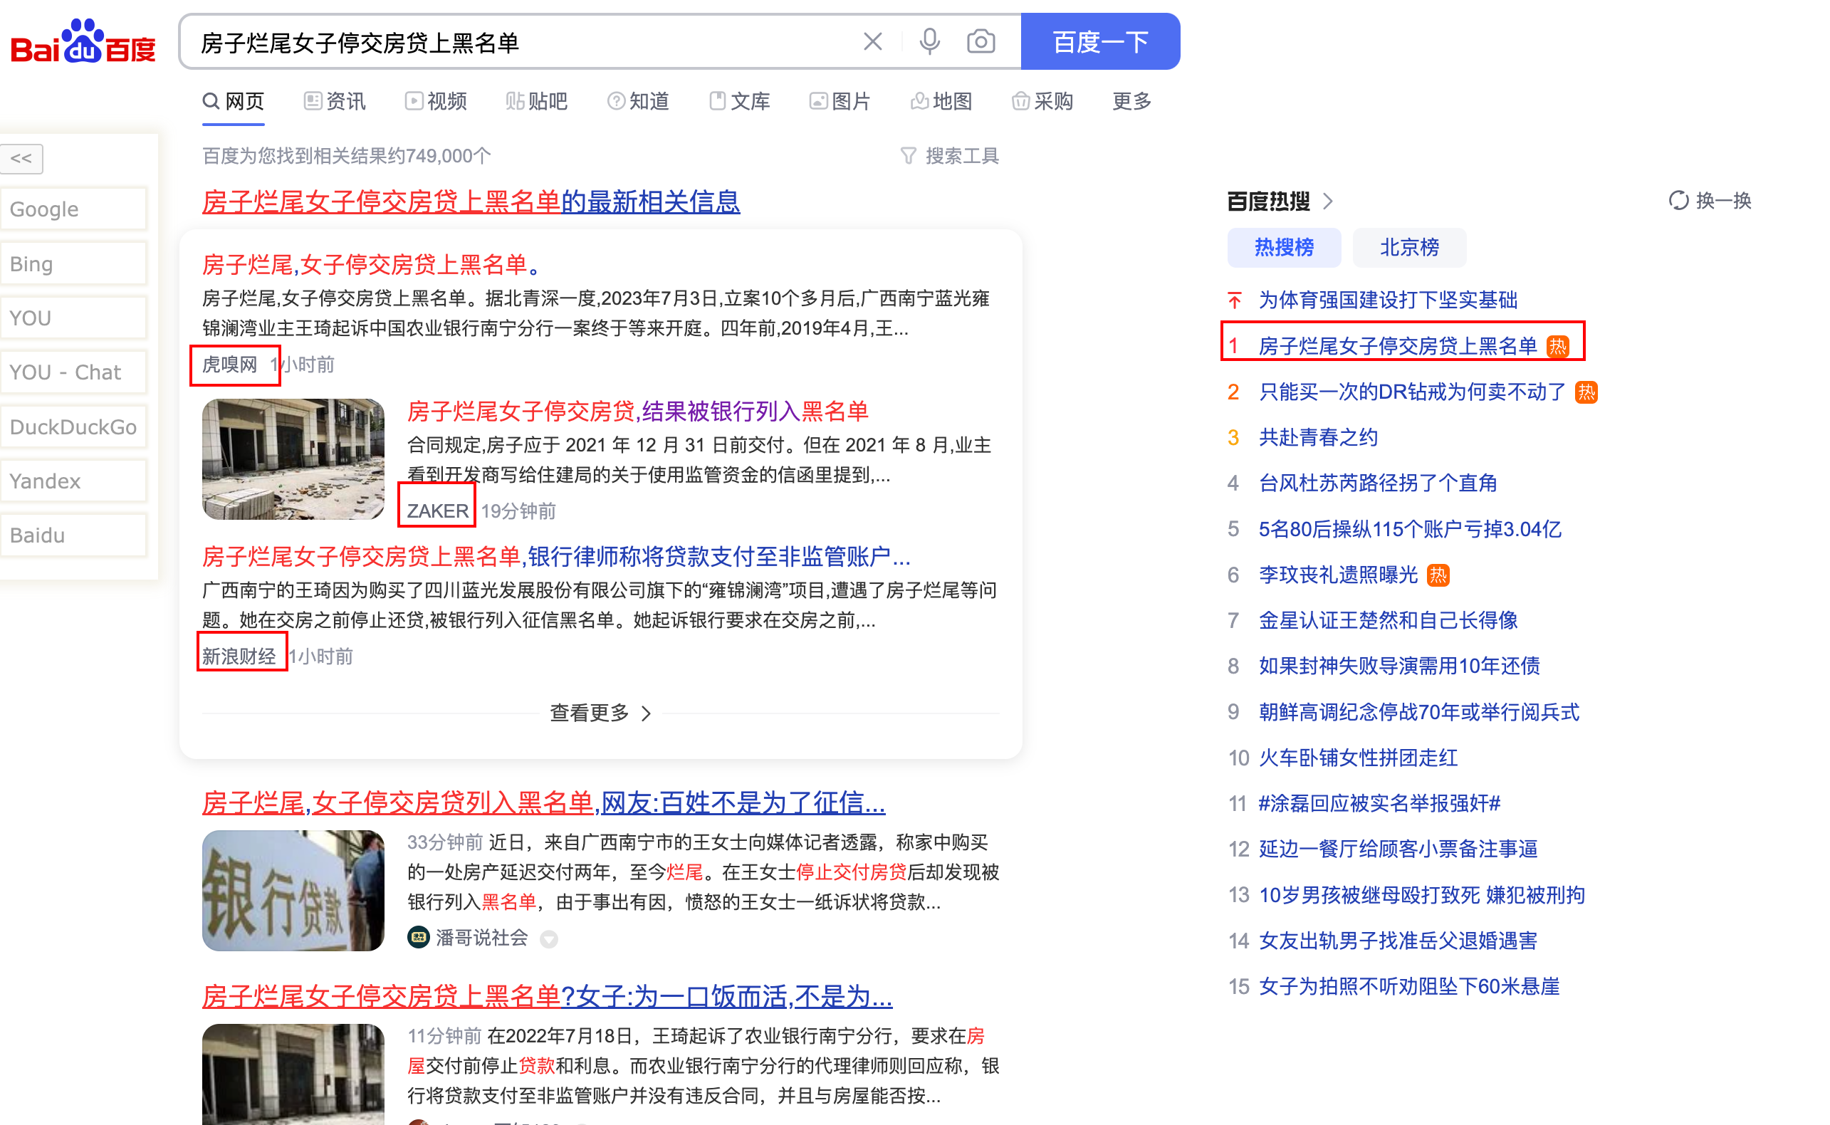Click the 潘哥说社会 author name
Screen dimensions: 1830x1125
[481, 938]
